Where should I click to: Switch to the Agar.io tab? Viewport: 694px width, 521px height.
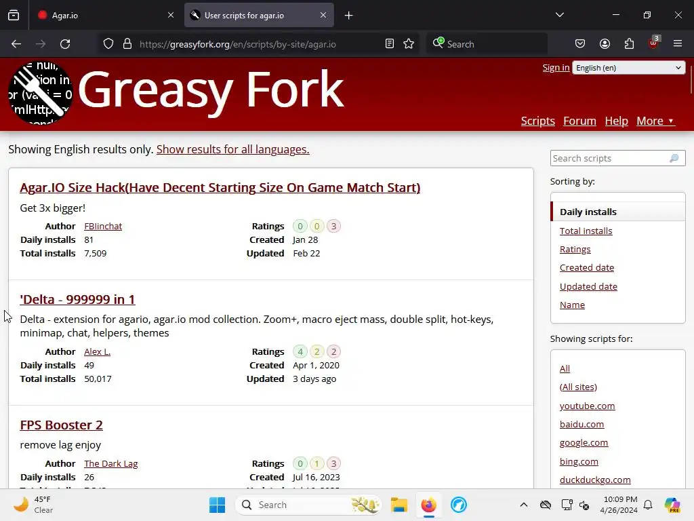(106, 15)
